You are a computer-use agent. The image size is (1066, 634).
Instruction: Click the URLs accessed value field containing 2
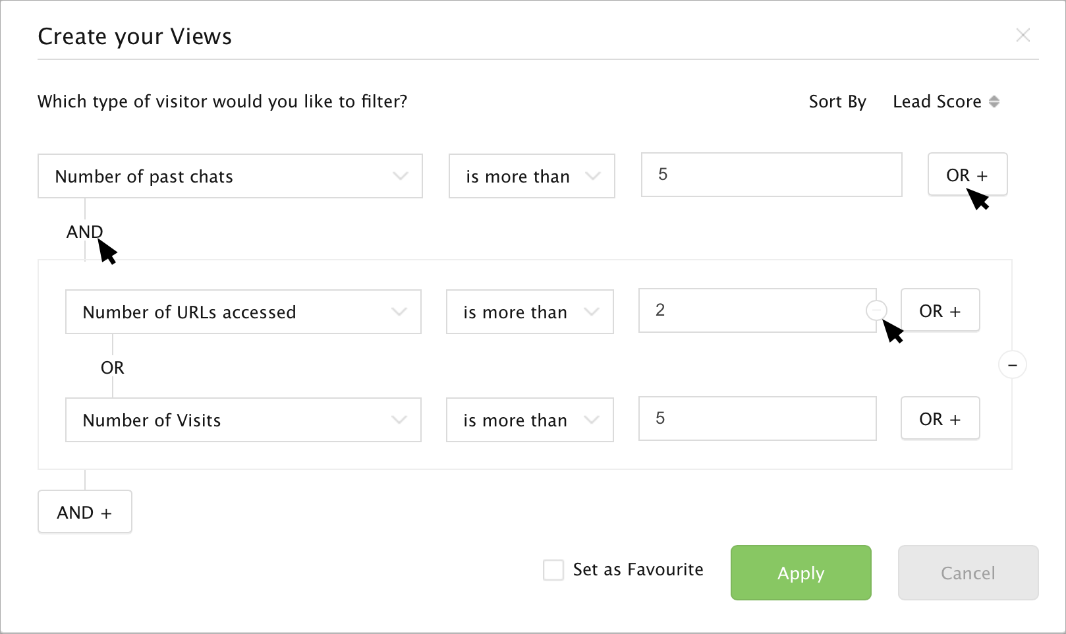click(x=751, y=310)
